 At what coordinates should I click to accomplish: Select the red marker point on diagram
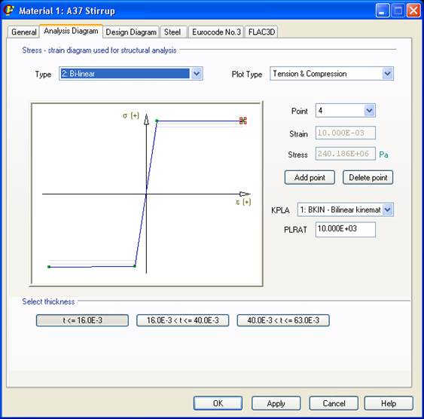tap(243, 121)
